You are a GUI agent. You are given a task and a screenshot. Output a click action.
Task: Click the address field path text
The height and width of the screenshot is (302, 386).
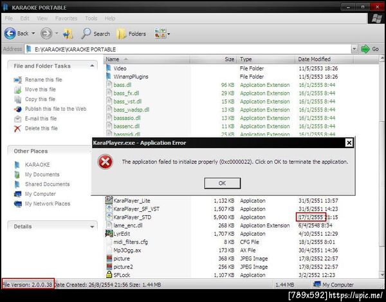75,50
